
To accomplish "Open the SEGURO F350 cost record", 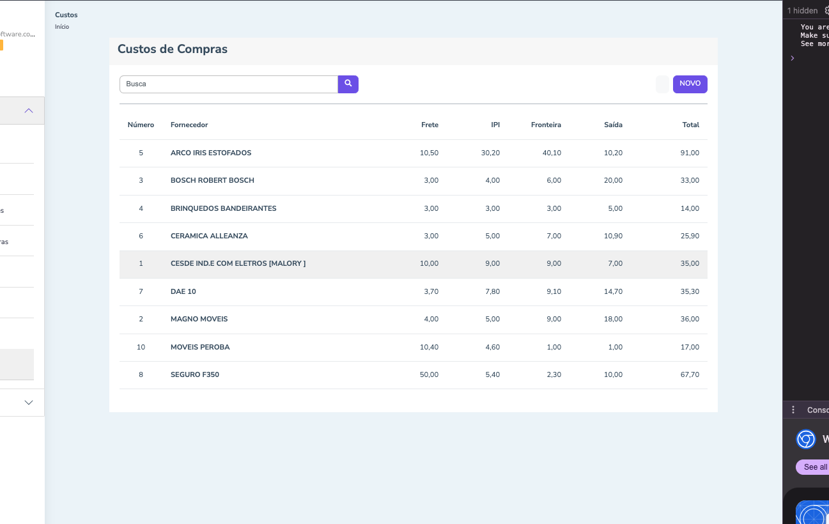I will (x=195, y=375).
